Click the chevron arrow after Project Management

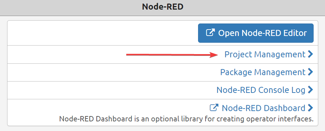click(x=310, y=54)
